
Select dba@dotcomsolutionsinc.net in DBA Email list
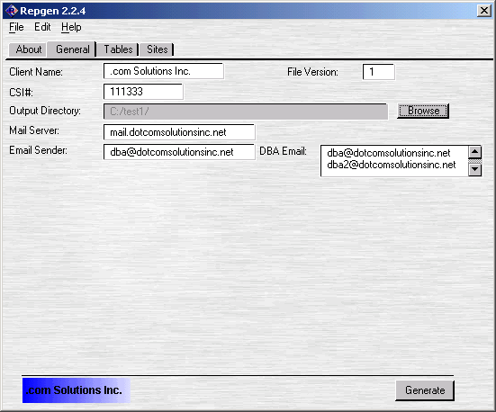click(x=389, y=153)
